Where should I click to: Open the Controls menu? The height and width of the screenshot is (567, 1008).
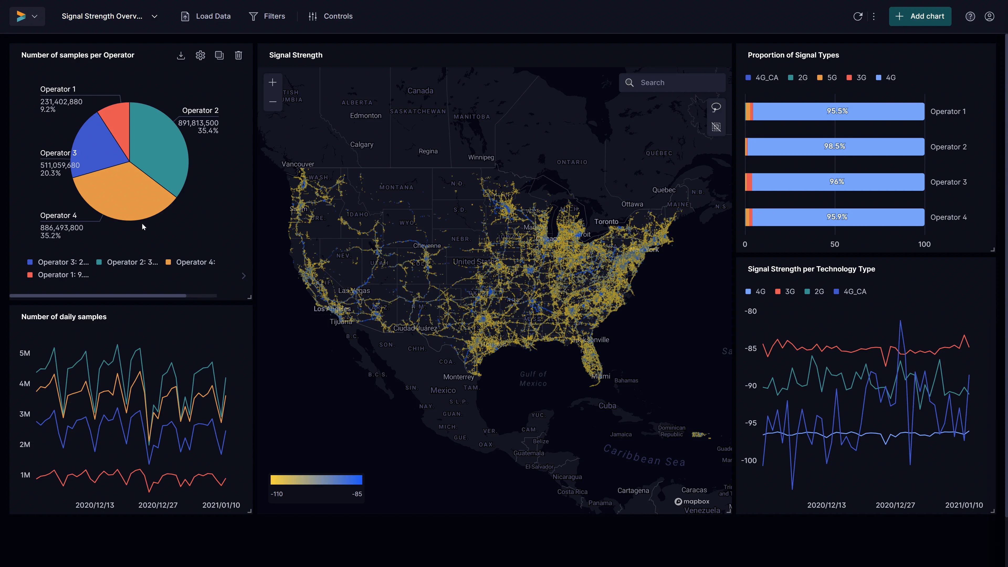click(x=331, y=17)
